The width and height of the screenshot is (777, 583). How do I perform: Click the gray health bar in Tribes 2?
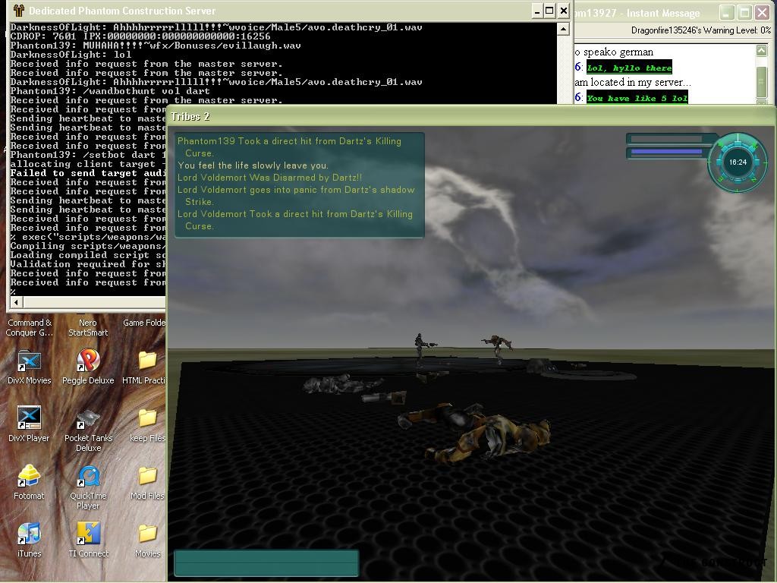[x=667, y=139]
